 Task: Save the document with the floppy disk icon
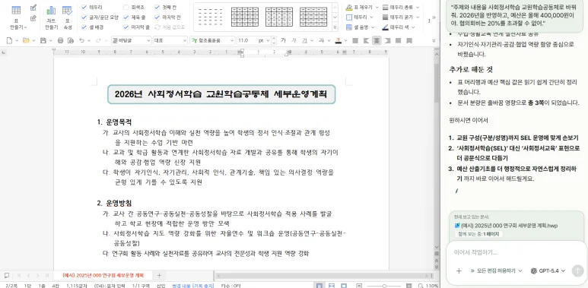pos(43,40)
